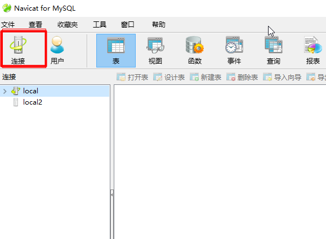The width and height of the screenshot is (326, 239).
Task: Click the Navicat application logo icon
Action: pyautogui.click(x=7, y=8)
